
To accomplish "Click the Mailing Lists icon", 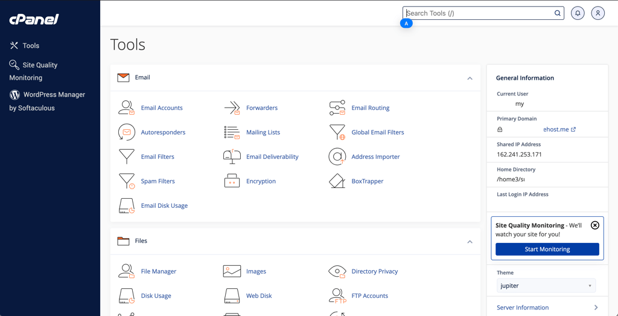I will point(232,132).
